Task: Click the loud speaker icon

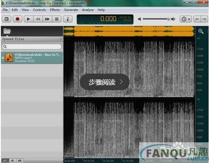Action: coord(173,19)
